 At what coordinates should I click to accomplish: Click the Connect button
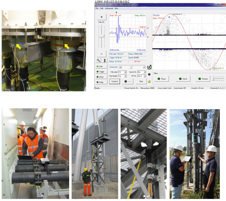[114, 81]
